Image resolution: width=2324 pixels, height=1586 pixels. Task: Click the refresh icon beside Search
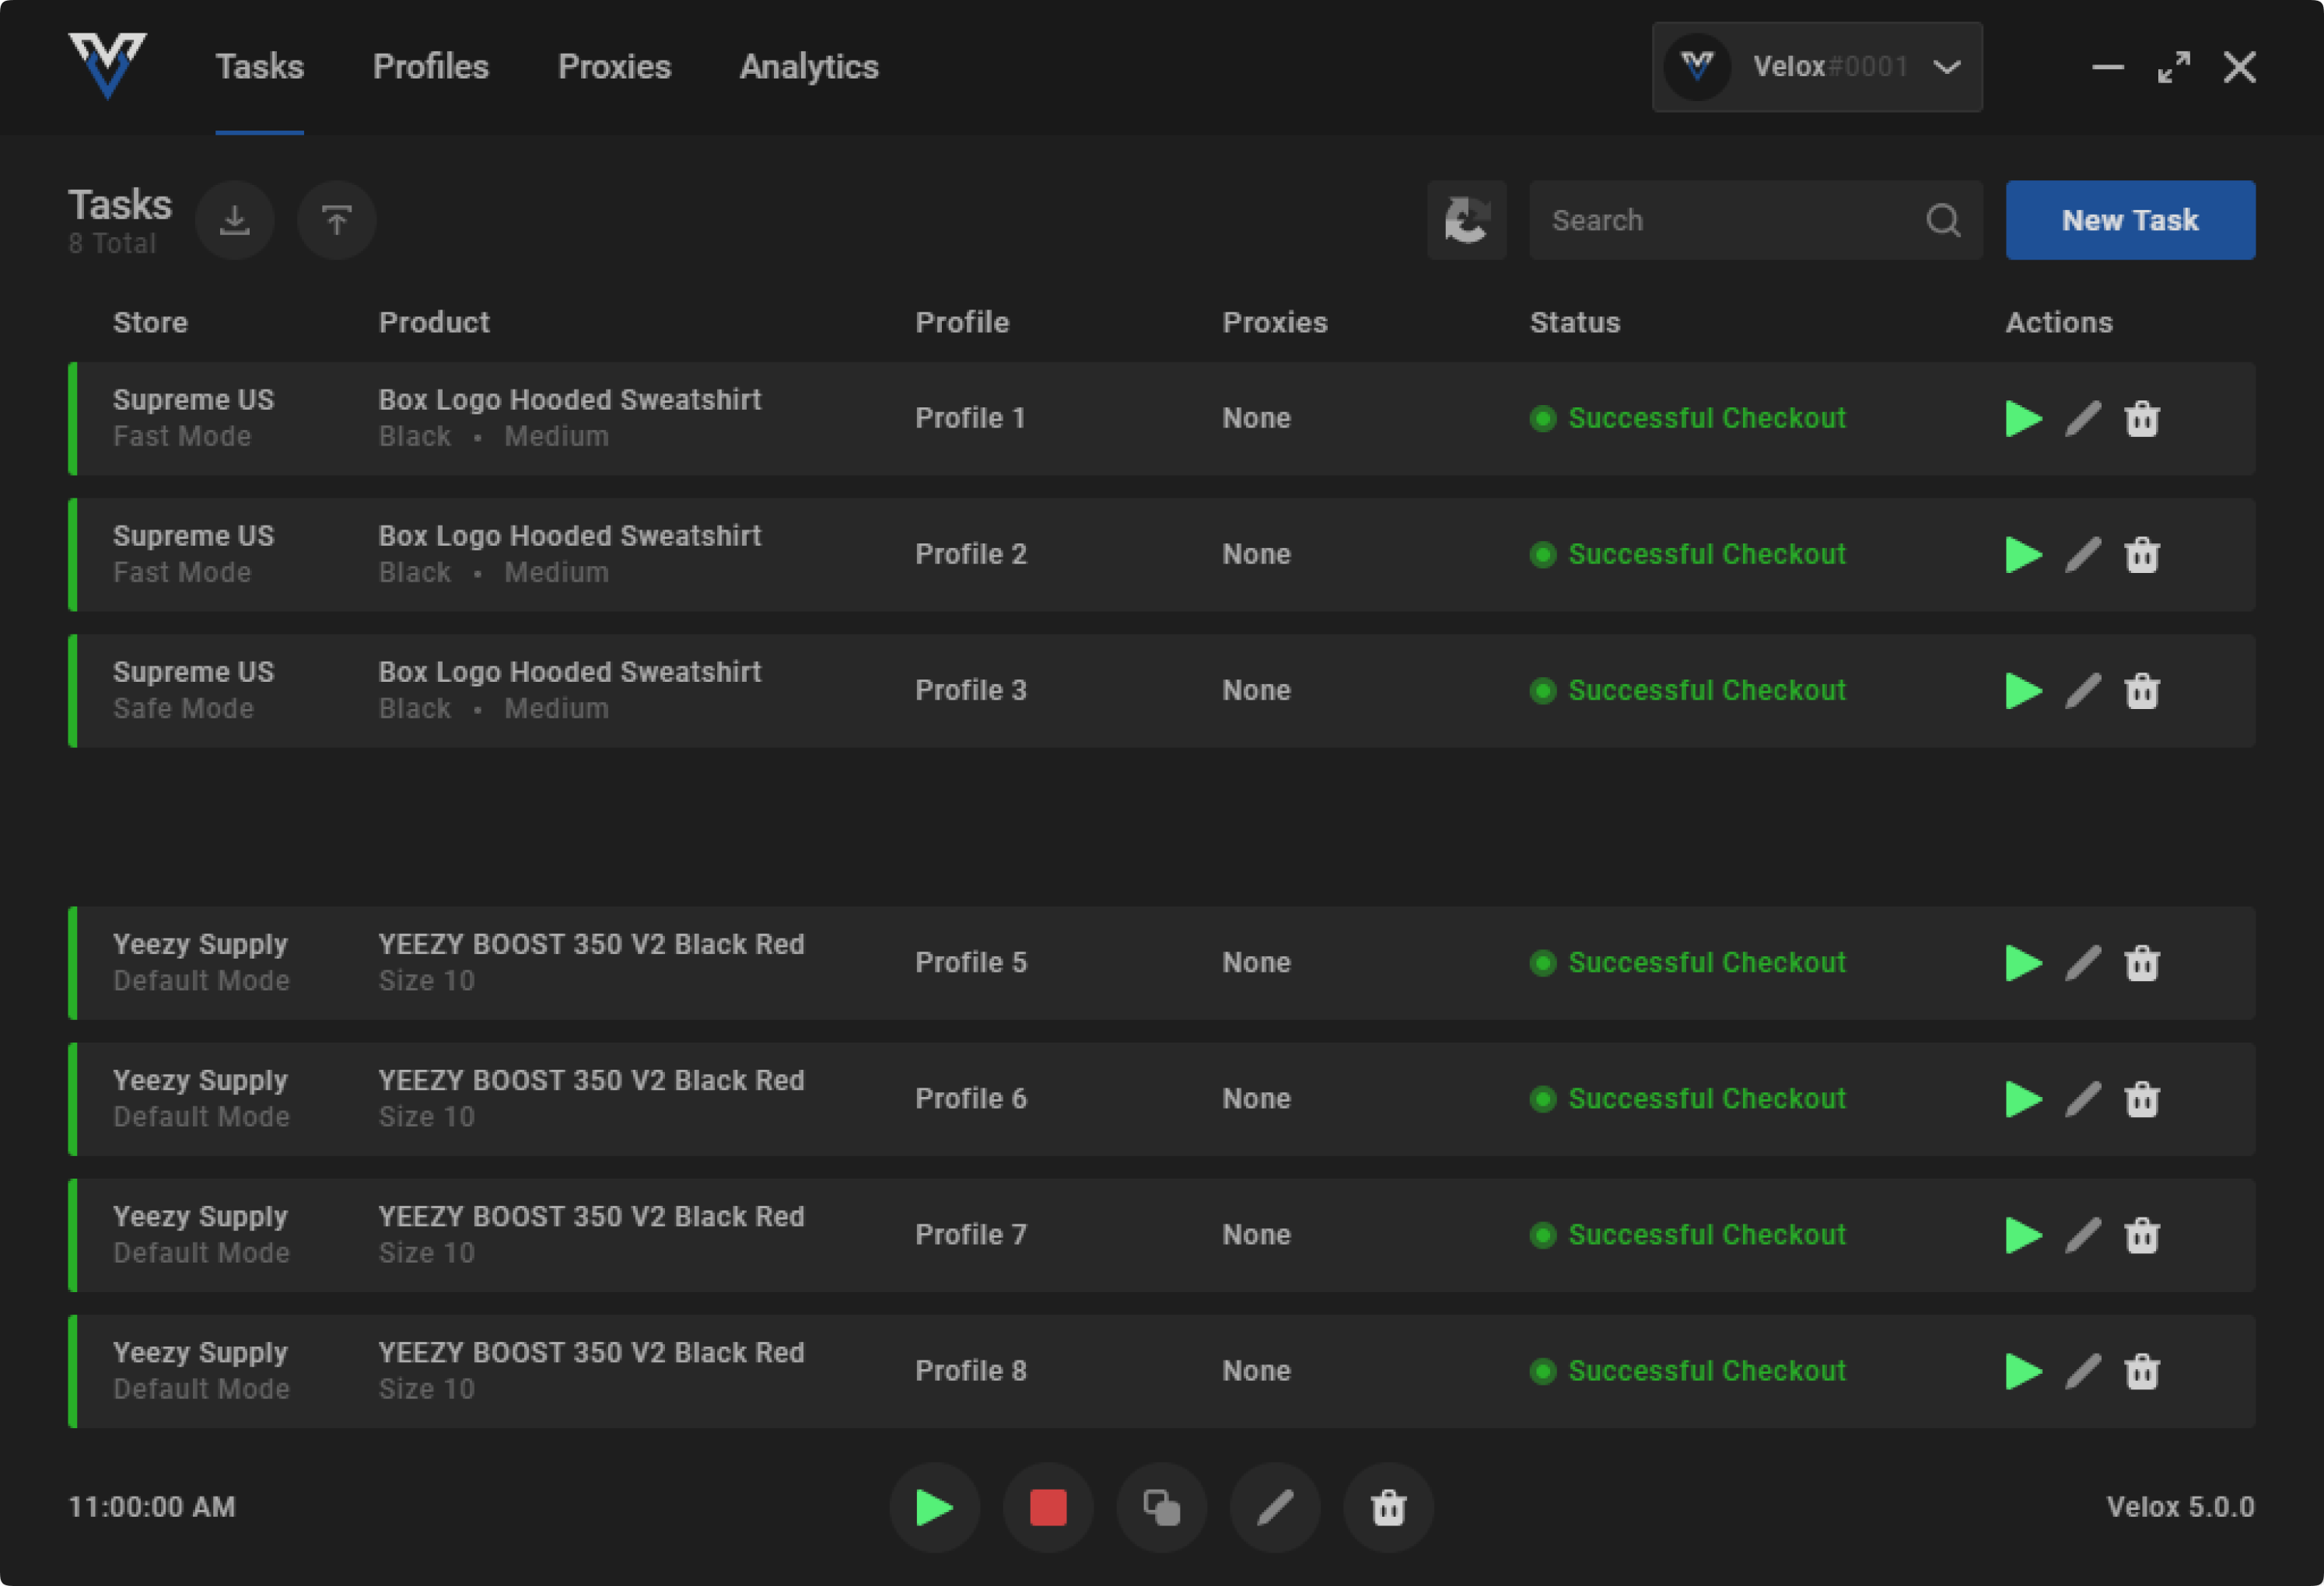click(1467, 220)
